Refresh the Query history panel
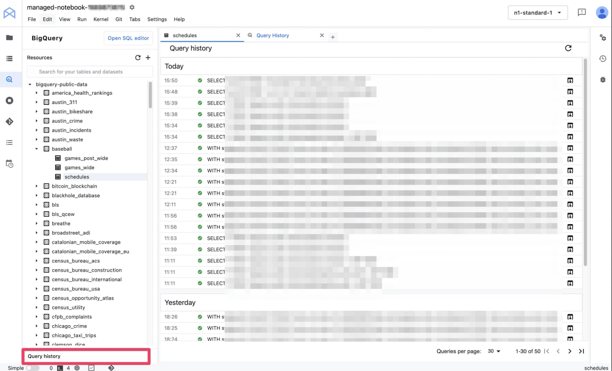This screenshot has width=612, height=371. tap(568, 48)
